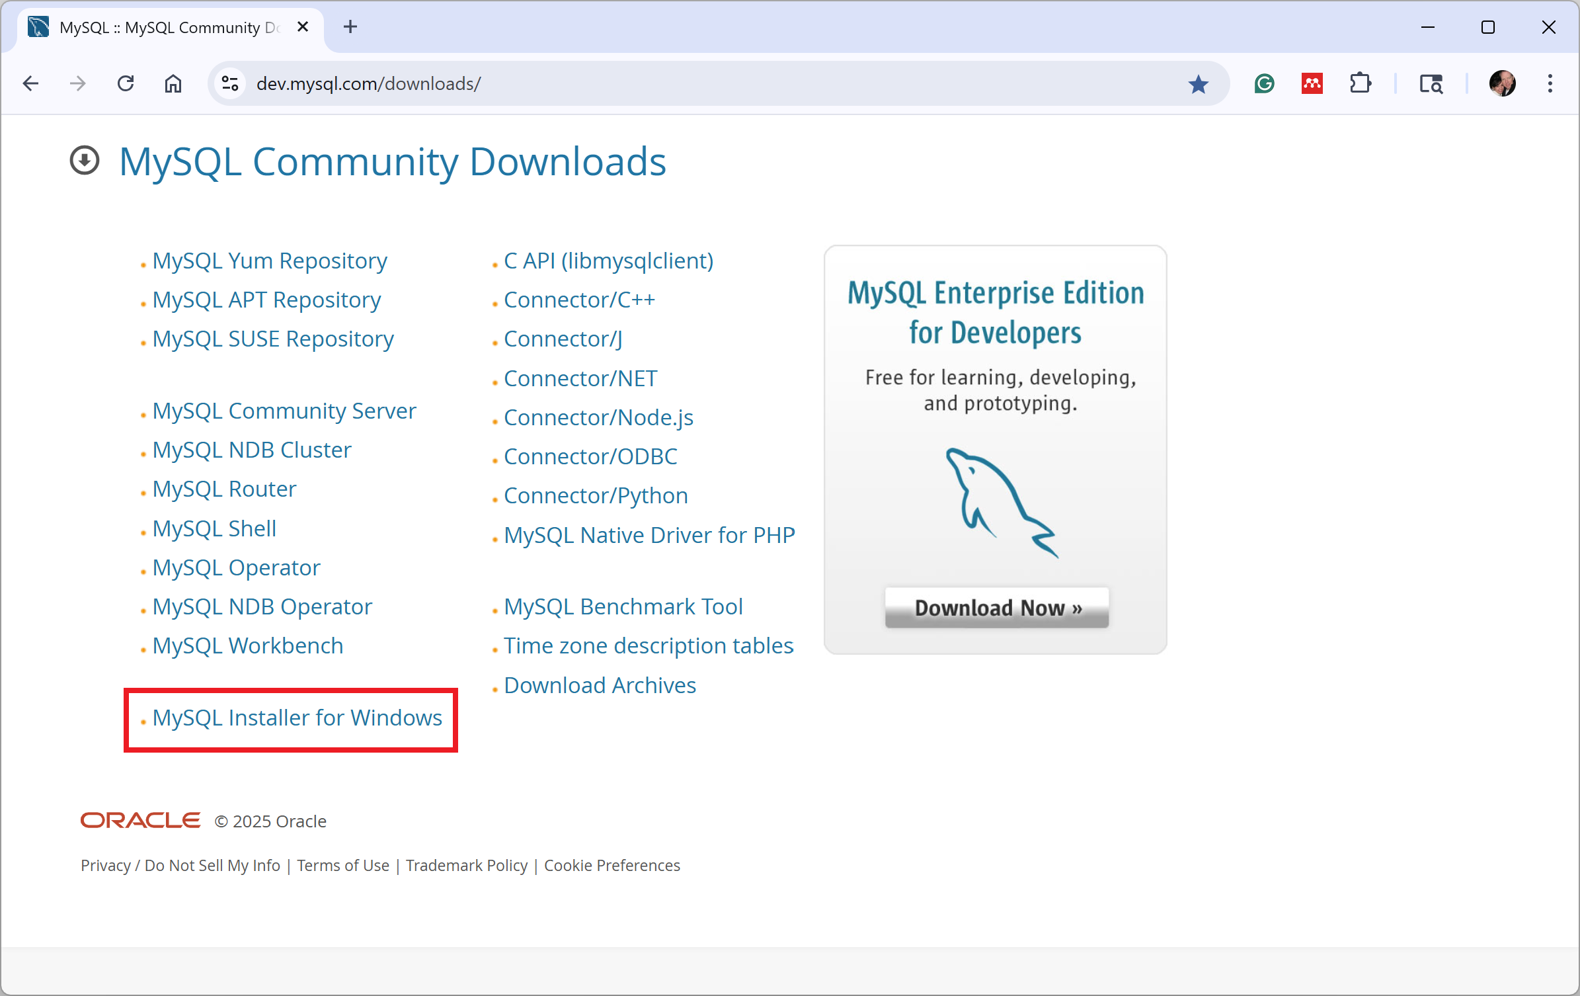
Task: Open C API (libmysqlclient) link
Action: [x=609, y=261]
